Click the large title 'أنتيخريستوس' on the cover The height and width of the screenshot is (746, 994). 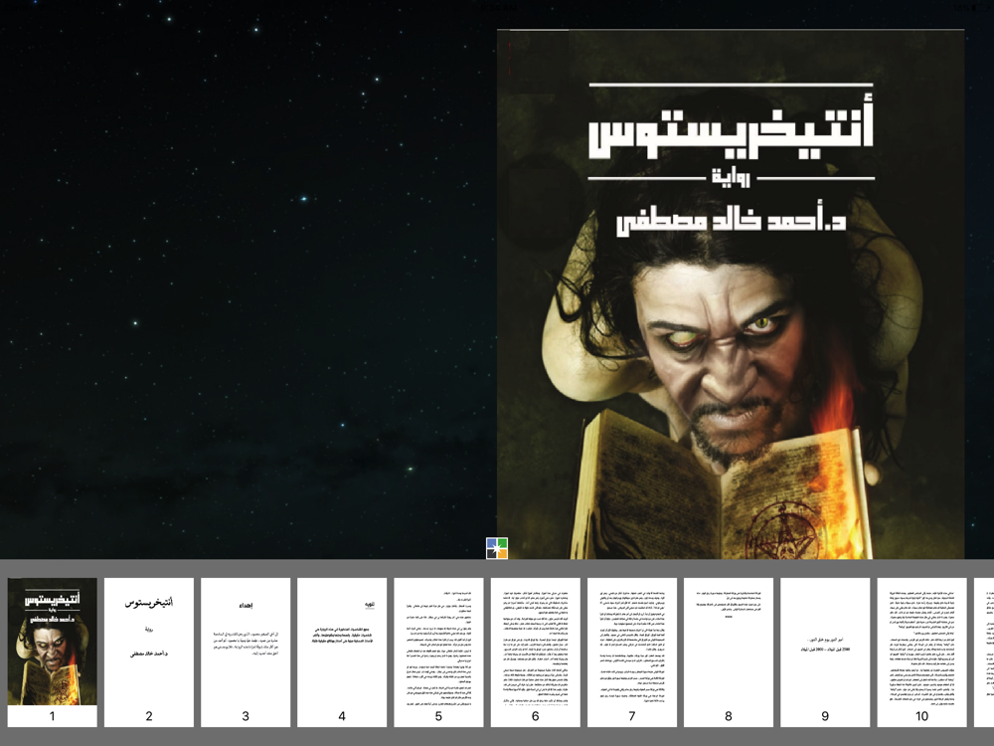click(732, 128)
